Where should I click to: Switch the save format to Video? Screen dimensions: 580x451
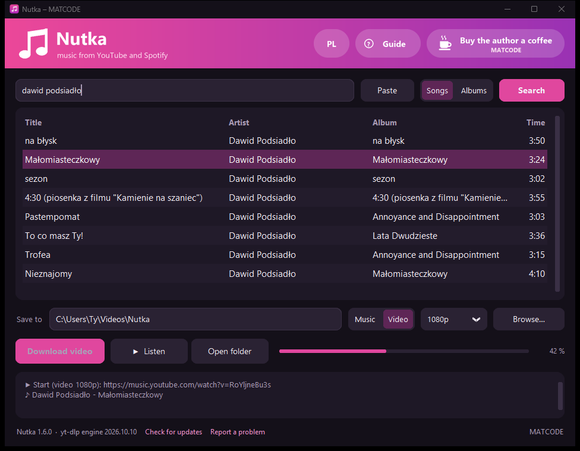[398, 319]
